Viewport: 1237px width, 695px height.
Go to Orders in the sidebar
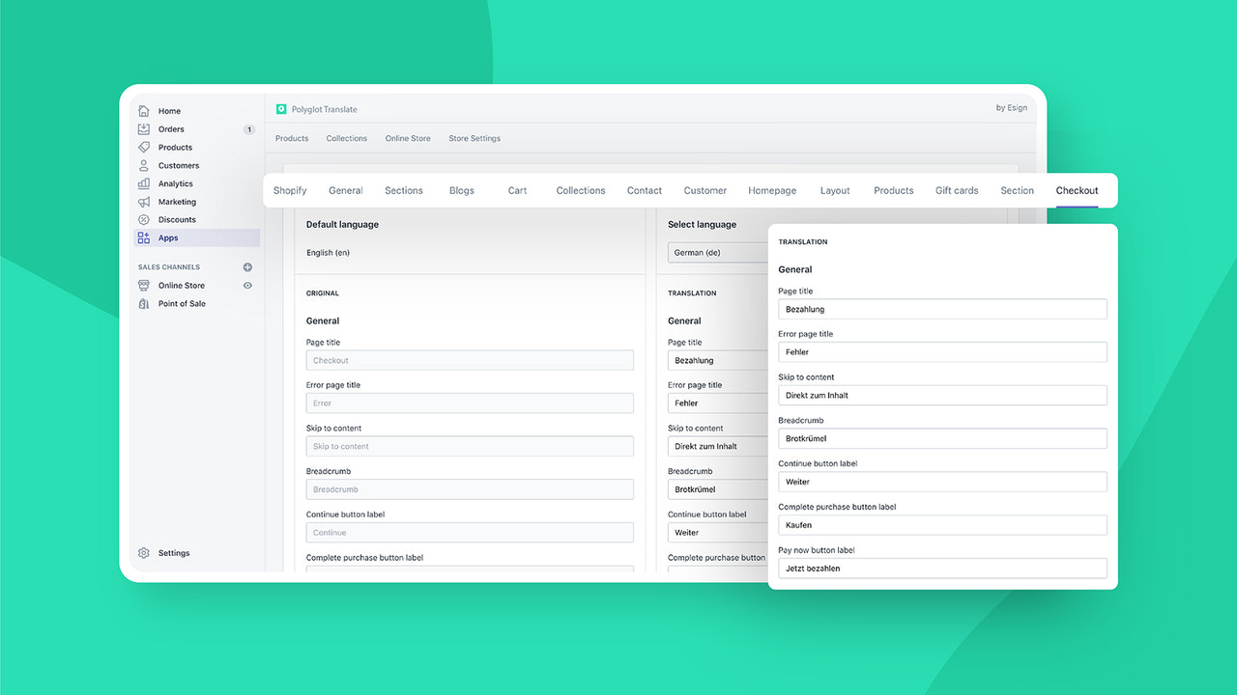coord(171,129)
